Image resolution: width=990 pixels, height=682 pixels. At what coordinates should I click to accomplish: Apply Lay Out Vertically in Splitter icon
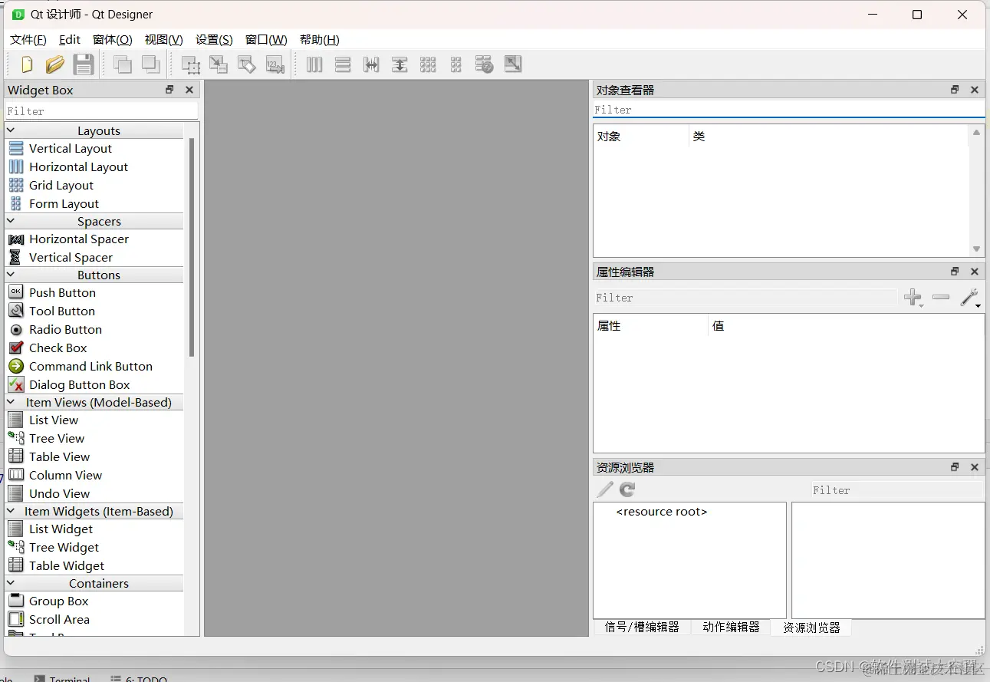(400, 64)
